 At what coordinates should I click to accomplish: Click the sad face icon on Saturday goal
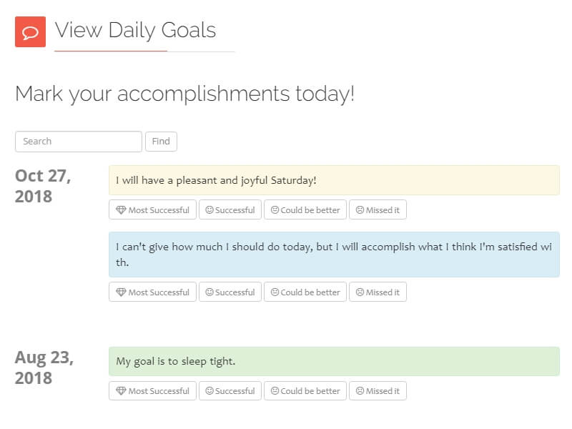coord(360,209)
